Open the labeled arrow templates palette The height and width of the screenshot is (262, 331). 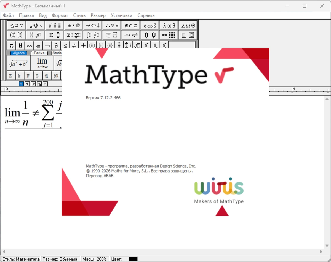131,35
